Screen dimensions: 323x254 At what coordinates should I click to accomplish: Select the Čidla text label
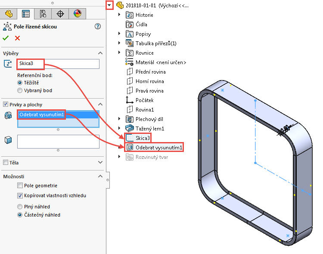click(141, 25)
